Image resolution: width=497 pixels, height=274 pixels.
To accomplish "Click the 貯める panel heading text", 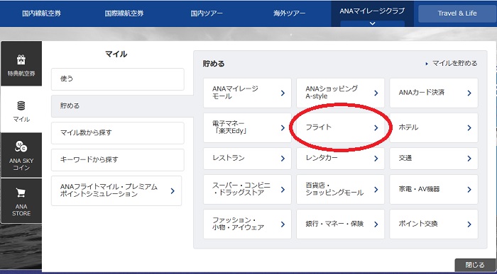I will point(214,64).
